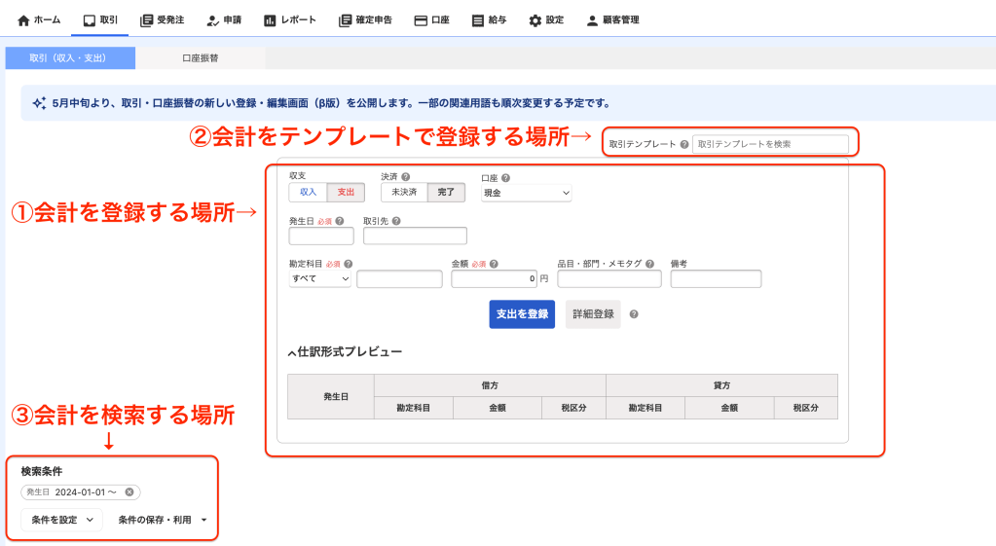Click the 貸方 column header
Viewport: 996px width, 546px height.
721,385
